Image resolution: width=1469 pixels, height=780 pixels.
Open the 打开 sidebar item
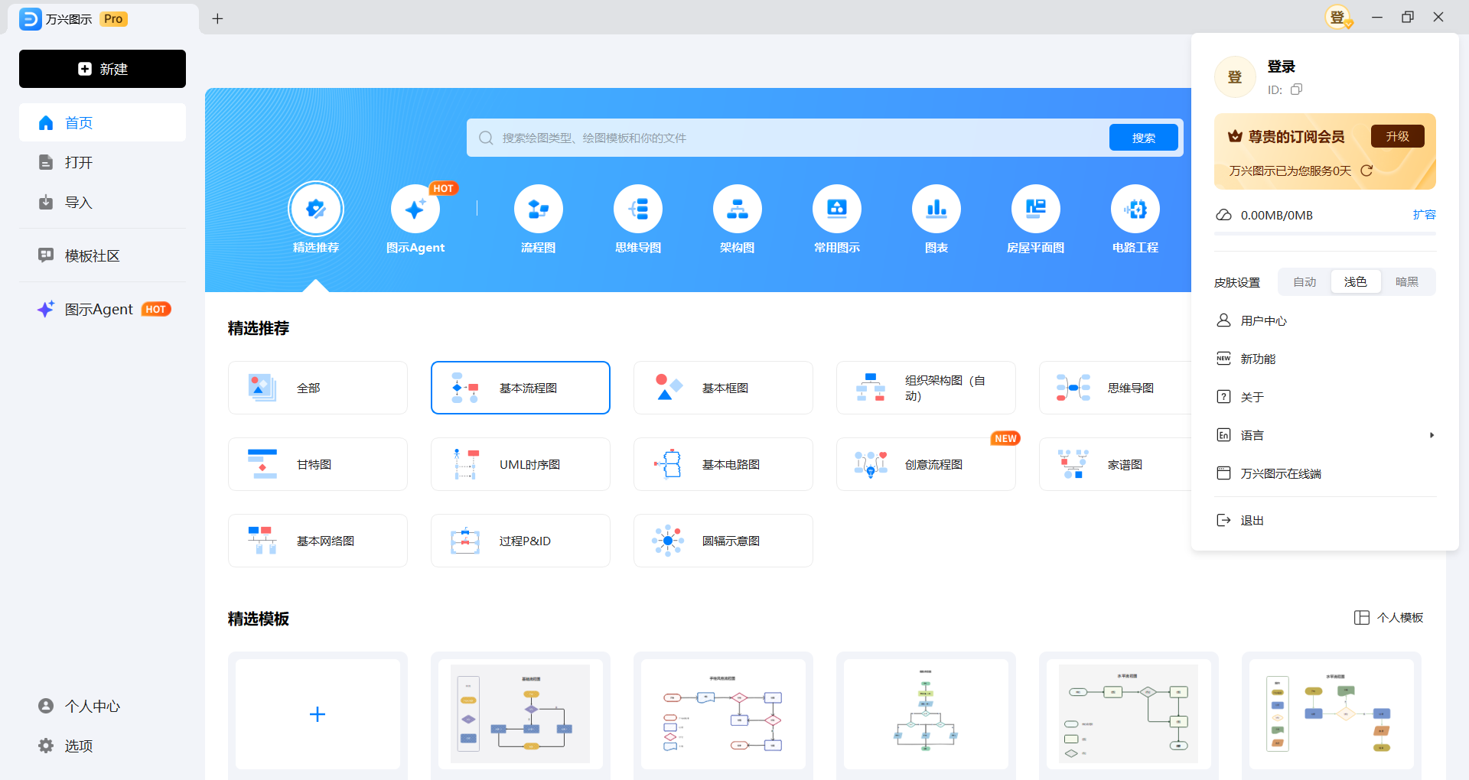click(77, 162)
